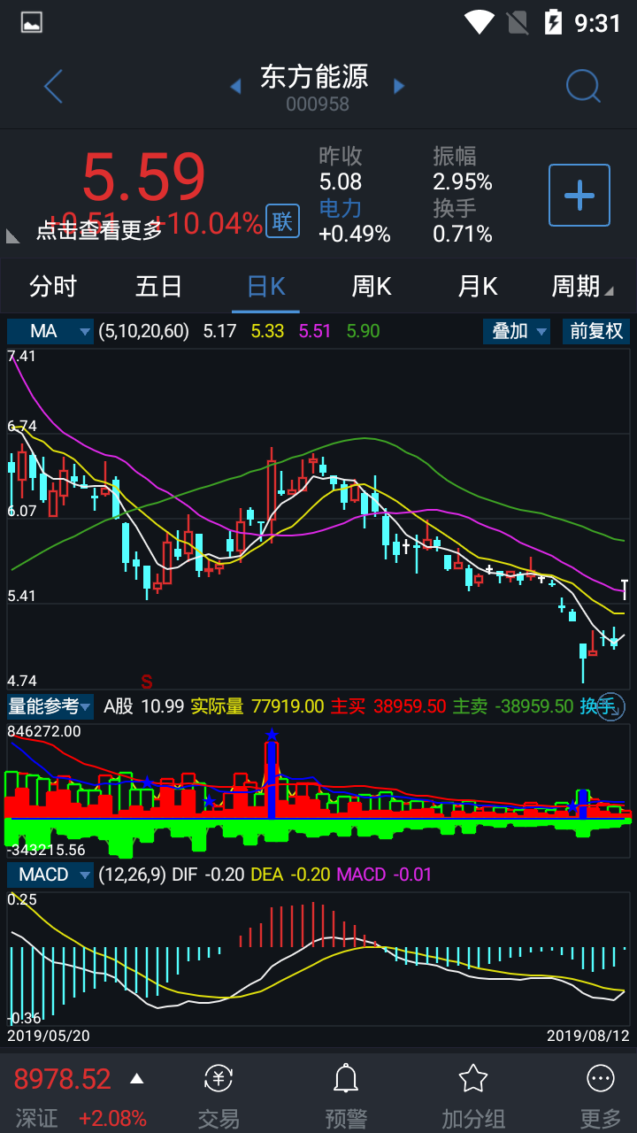Tap the sector change +0.49%
This screenshot has width=637, height=1133.
pos(355,234)
